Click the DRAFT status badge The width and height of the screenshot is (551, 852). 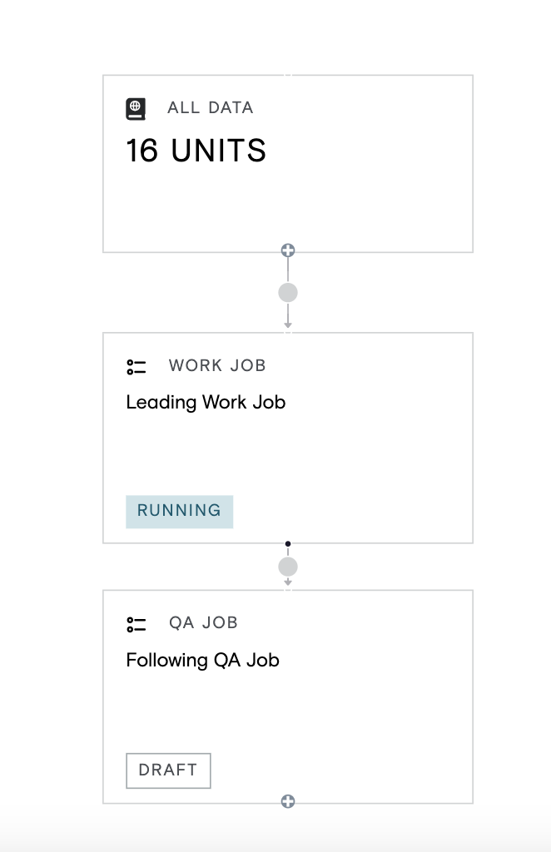[x=168, y=770]
